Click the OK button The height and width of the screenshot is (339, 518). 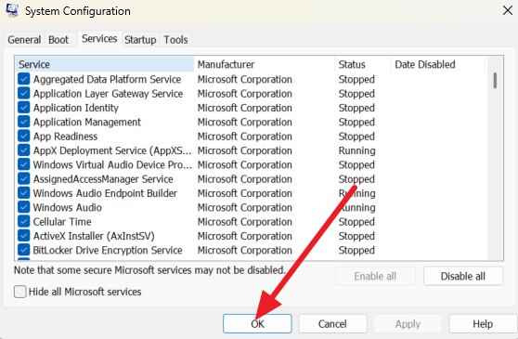coord(257,324)
